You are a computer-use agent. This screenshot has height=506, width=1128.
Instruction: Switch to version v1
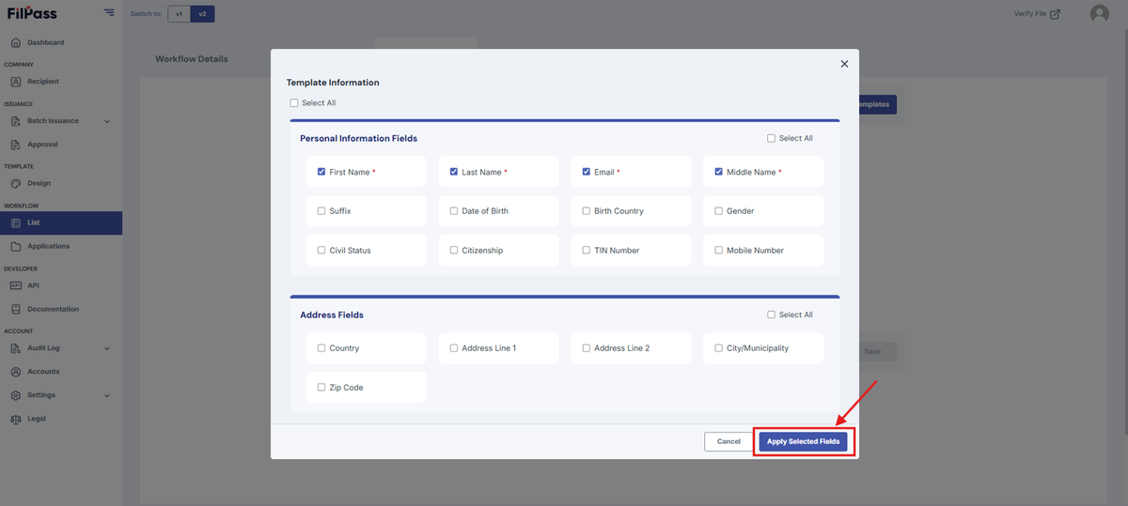click(x=180, y=14)
